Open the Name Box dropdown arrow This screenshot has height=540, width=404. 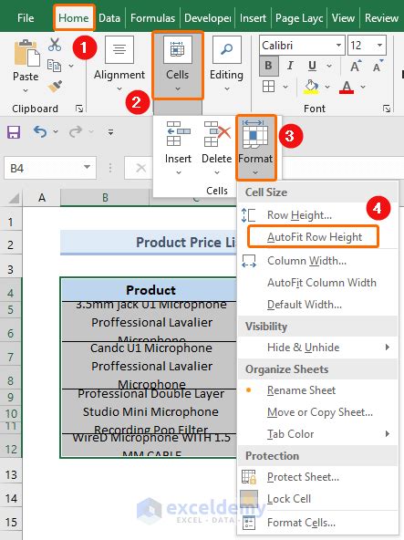point(88,168)
